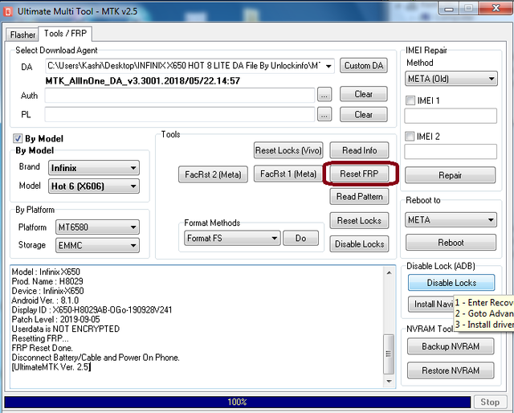Enable the IMEI 1 checkbox
The image size is (514, 413).
pyautogui.click(x=410, y=100)
